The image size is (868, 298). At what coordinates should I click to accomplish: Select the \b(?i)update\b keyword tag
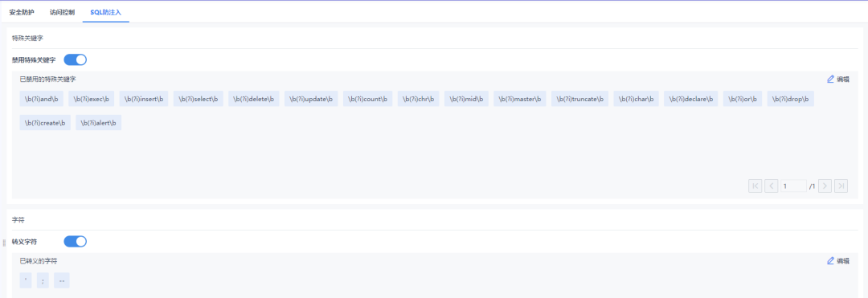(x=311, y=99)
